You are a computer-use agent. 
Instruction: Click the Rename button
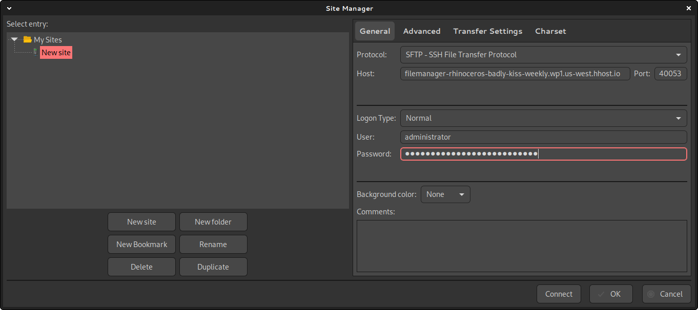213,245
